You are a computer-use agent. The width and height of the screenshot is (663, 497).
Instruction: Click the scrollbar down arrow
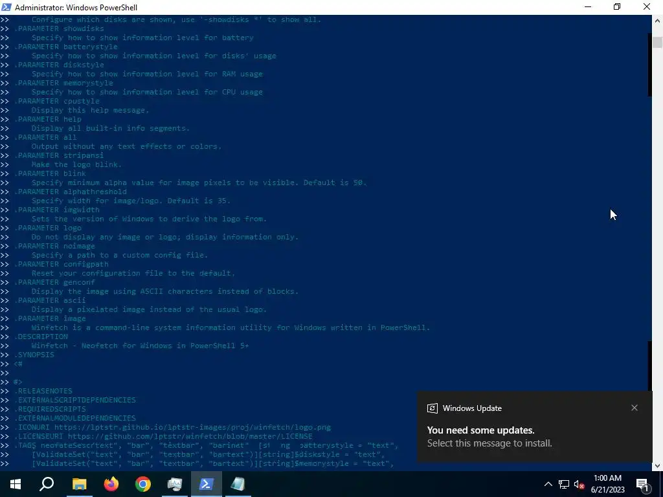pyautogui.click(x=658, y=466)
